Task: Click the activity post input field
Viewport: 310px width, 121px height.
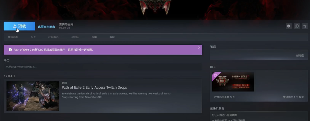Action: 103,67
